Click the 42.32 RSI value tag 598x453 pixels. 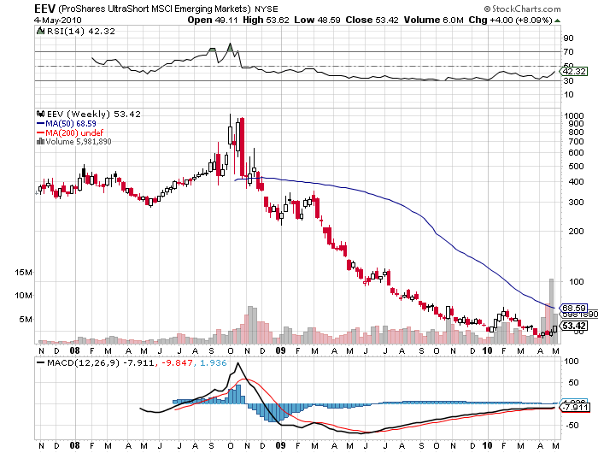tap(572, 72)
